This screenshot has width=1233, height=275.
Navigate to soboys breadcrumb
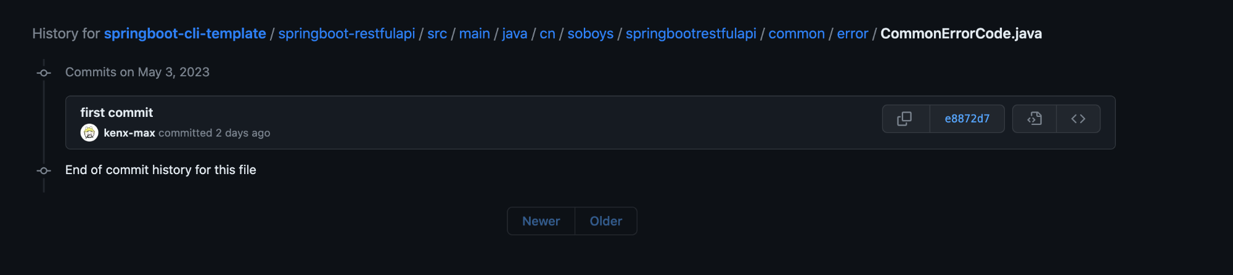click(x=590, y=34)
